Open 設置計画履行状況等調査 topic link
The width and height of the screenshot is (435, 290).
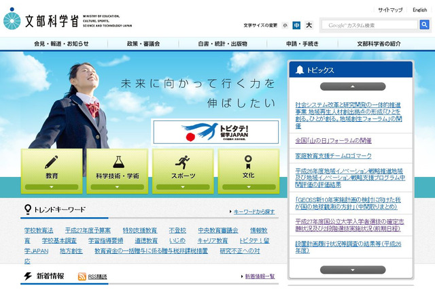point(348,247)
